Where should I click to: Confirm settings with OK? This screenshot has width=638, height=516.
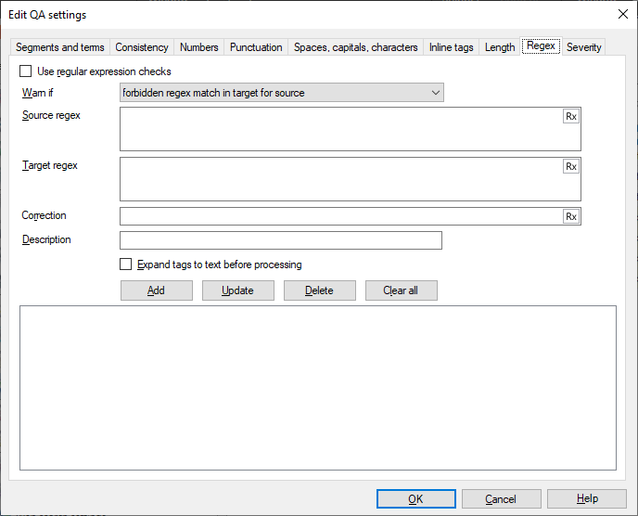pyautogui.click(x=415, y=499)
